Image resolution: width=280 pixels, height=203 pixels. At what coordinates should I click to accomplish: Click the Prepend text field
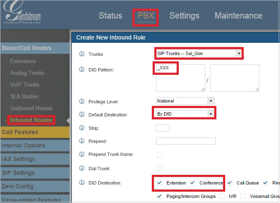click(186, 141)
